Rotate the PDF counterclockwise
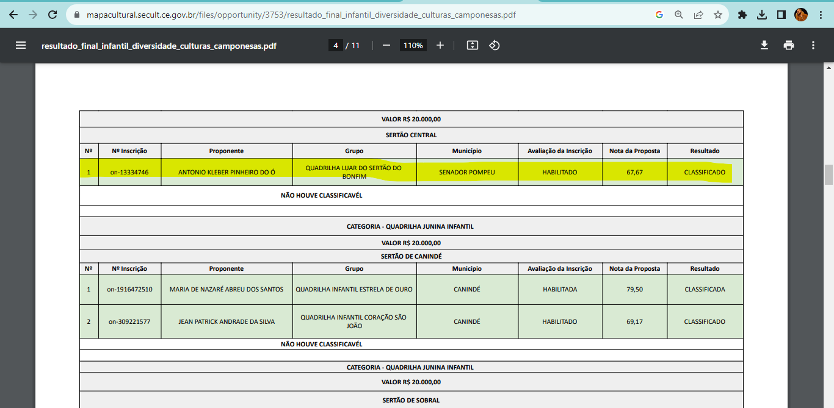 pos(495,45)
